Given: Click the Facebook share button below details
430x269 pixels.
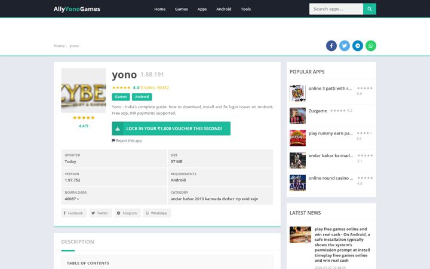Looking at the screenshot, I should (74, 213).
